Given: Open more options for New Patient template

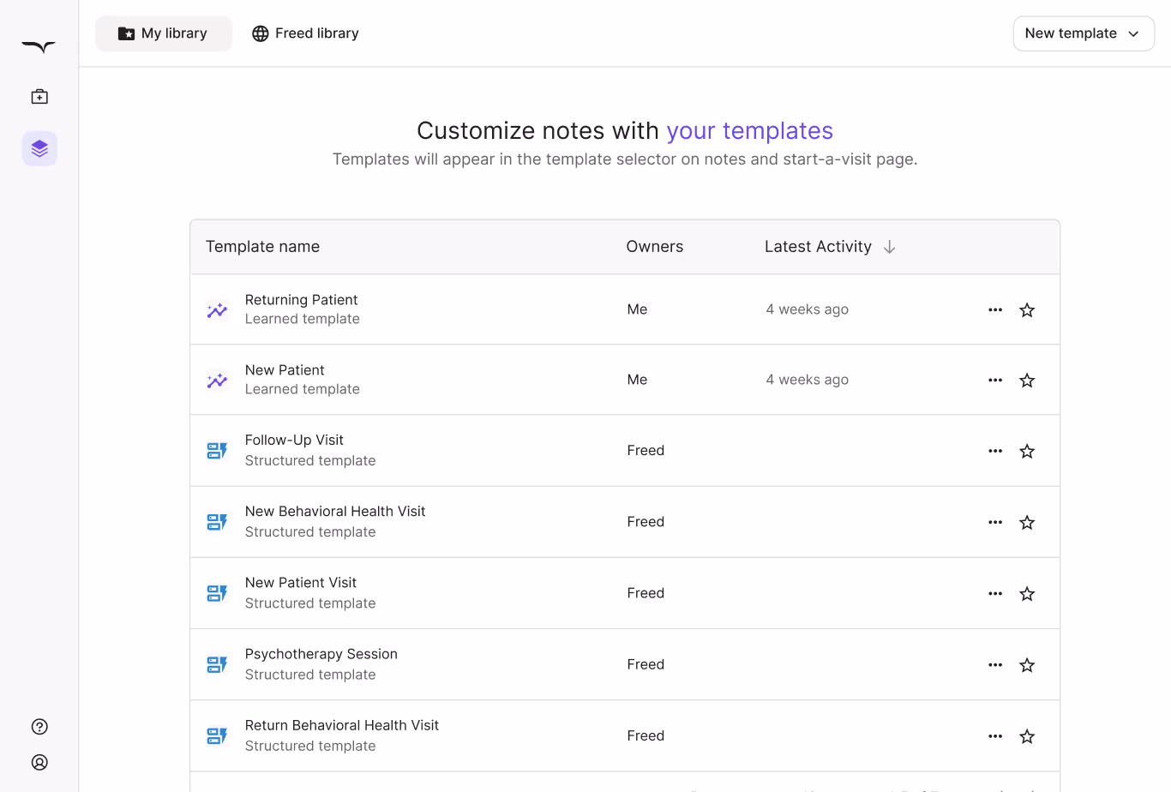Looking at the screenshot, I should [995, 381].
